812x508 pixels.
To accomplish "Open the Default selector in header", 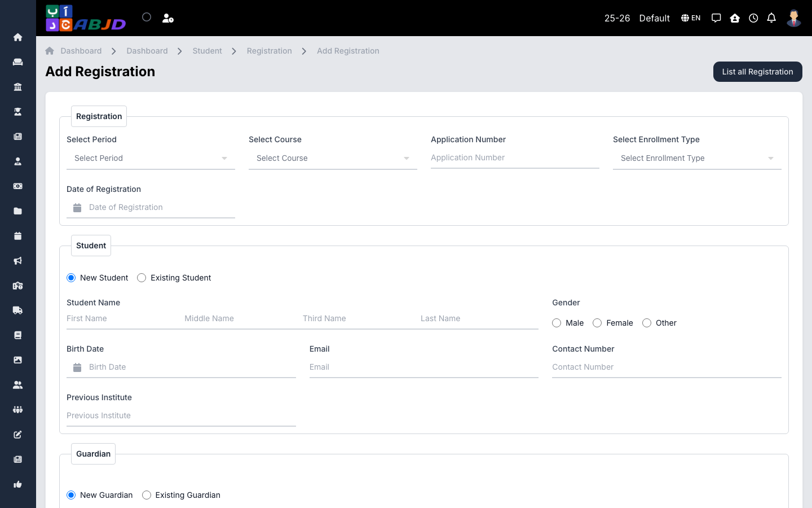I will pyautogui.click(x=654, y=18).
